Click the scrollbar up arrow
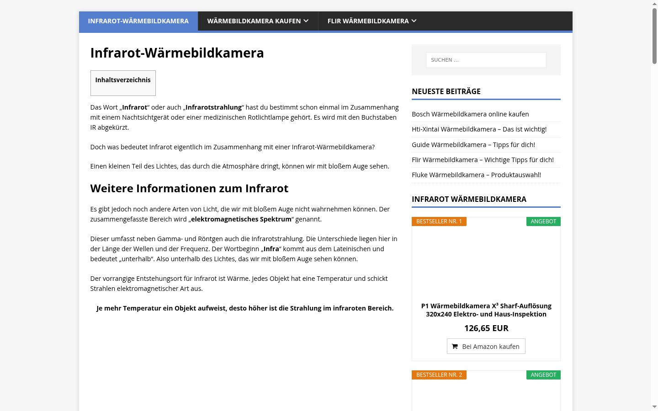Image resolution: width=658 pixels, height=411 pixels. (654, 4)
